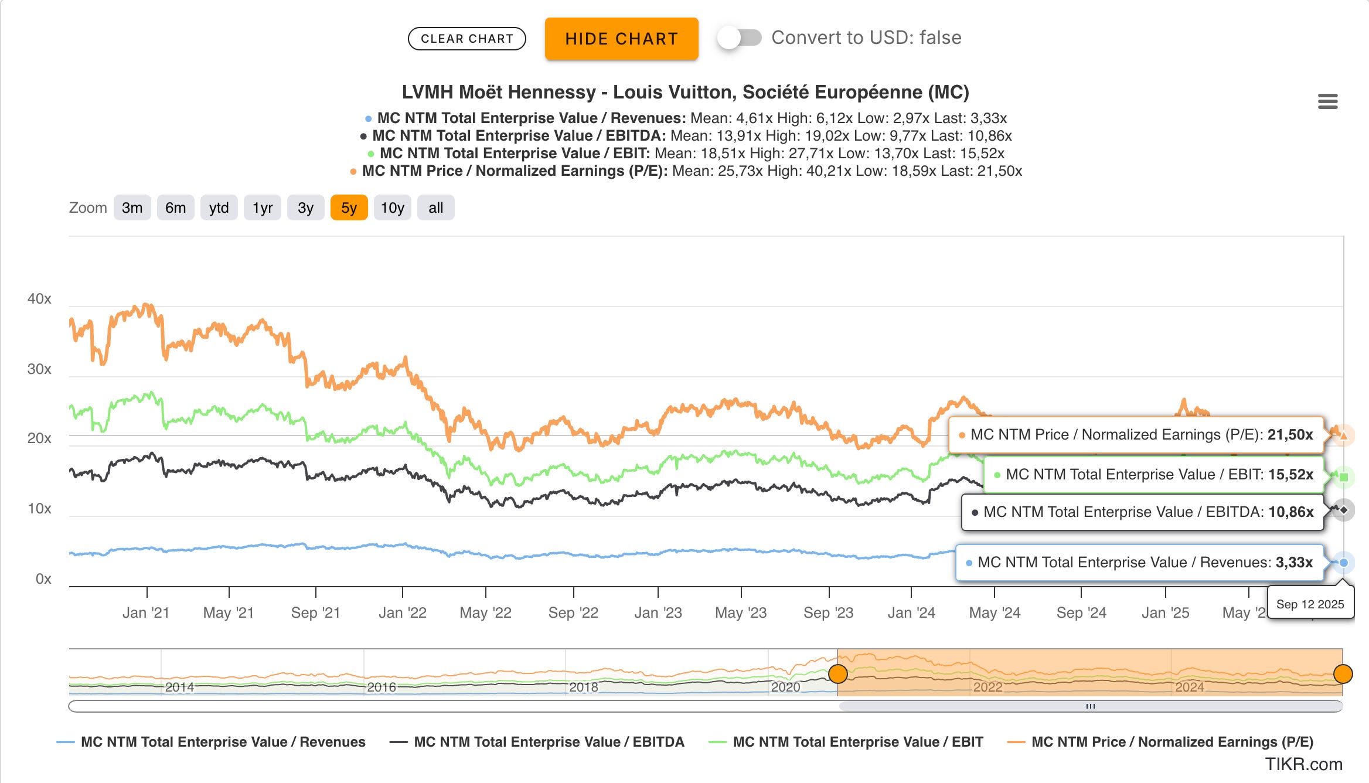Choose the all zoom option
The image size is (1369, 783).
[435, 208]
